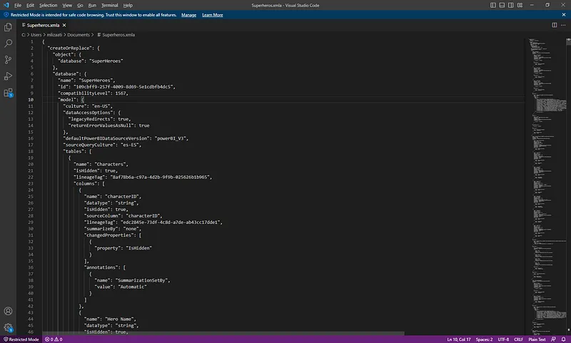Image resolution: width=571 pixels, height=343 pixels.
Task: Click the "name": "Hero Name" line
Action: (110, 319)
